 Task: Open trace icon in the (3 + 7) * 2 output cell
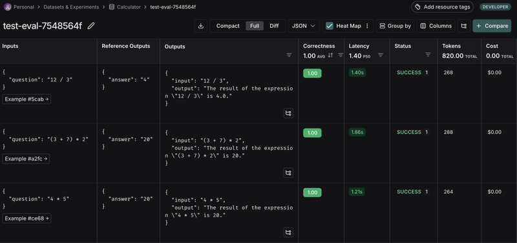[x=288, y=173]
